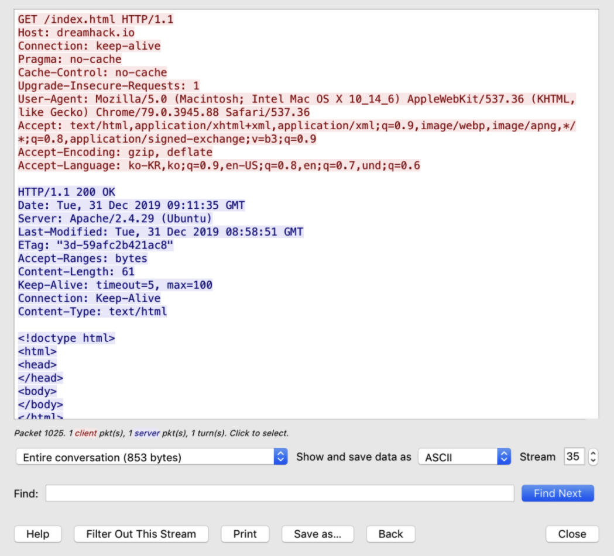Click the Find Next button
This screenshot has width=614, height=556.
557,493
